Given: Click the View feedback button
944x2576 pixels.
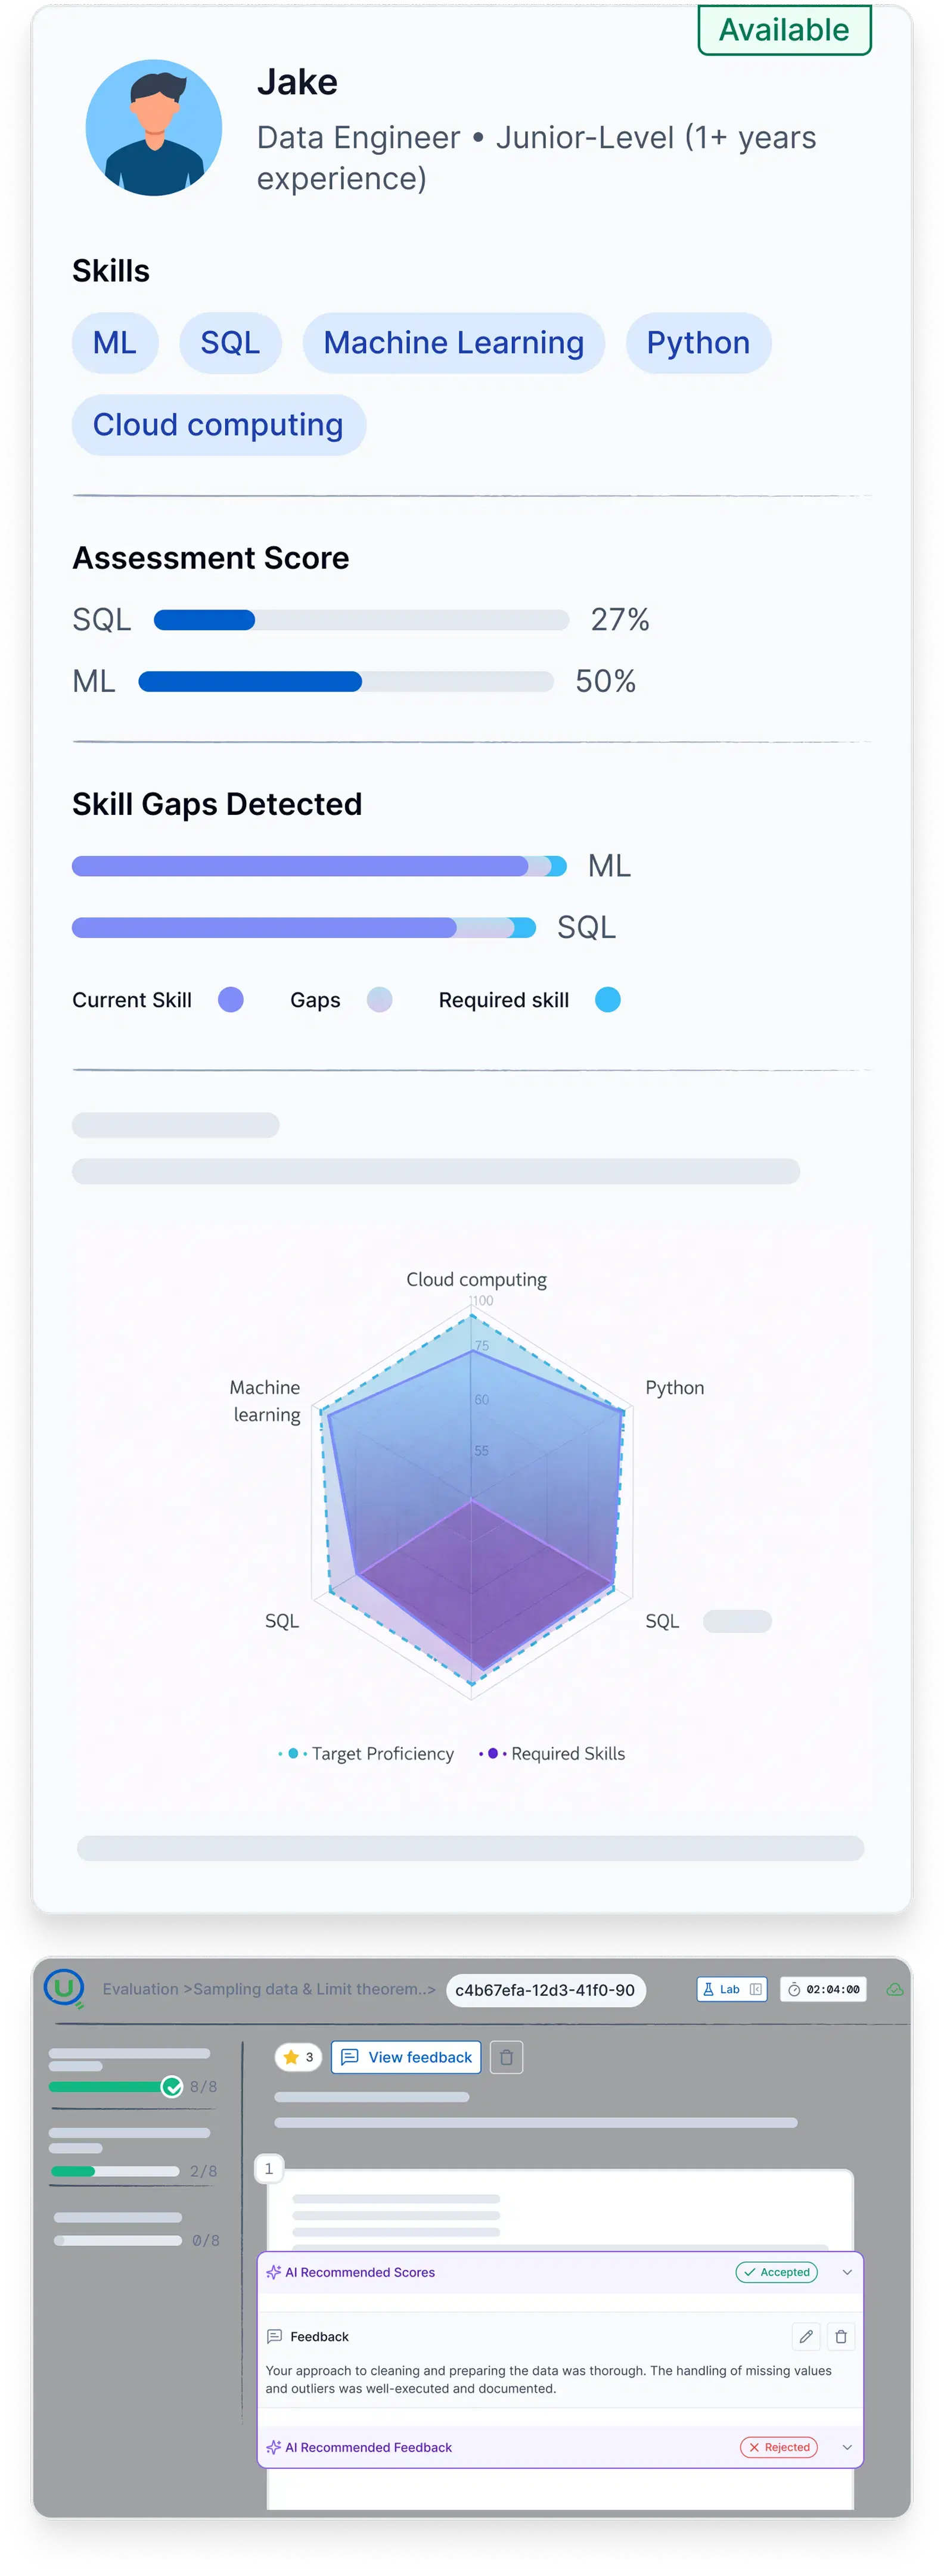Looking at the screenshot, I should (405, 2058).
